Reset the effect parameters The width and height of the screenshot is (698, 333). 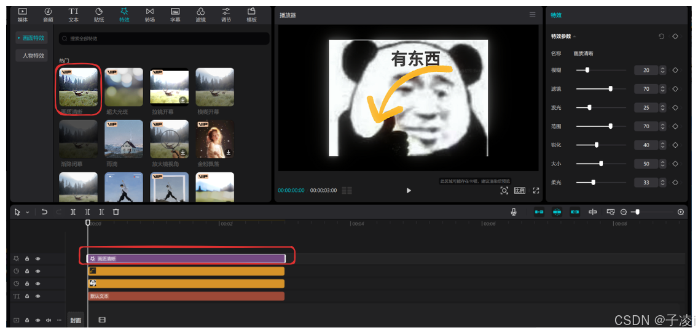click(662, 36)
